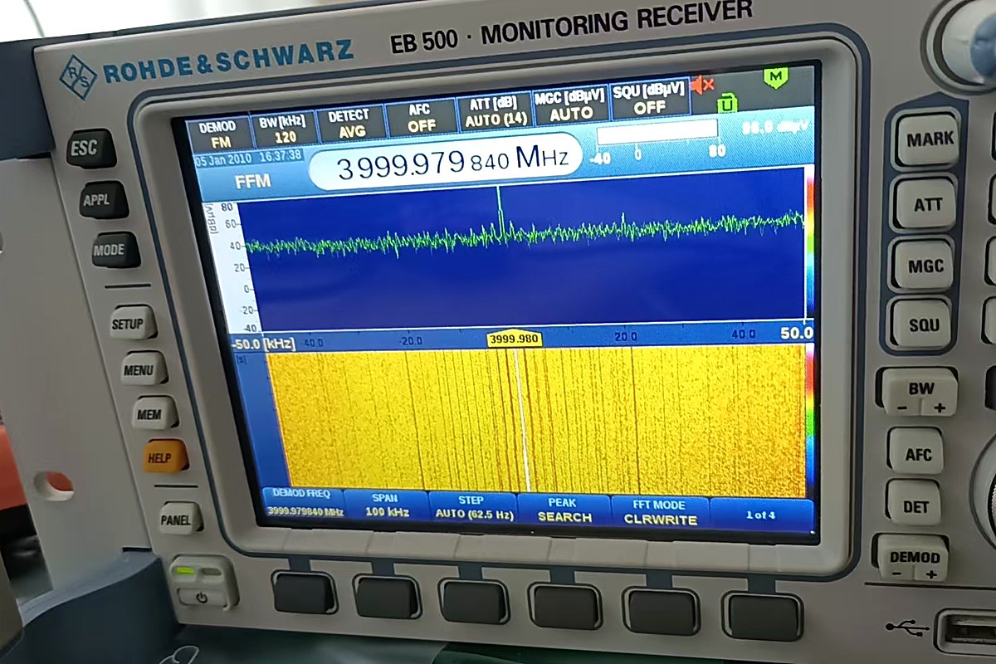Image resolution: width=996 pixels, height=664 pixels.
Task: Open the BW [kHz] 120 setting
Action: click(x=284, y=129)
